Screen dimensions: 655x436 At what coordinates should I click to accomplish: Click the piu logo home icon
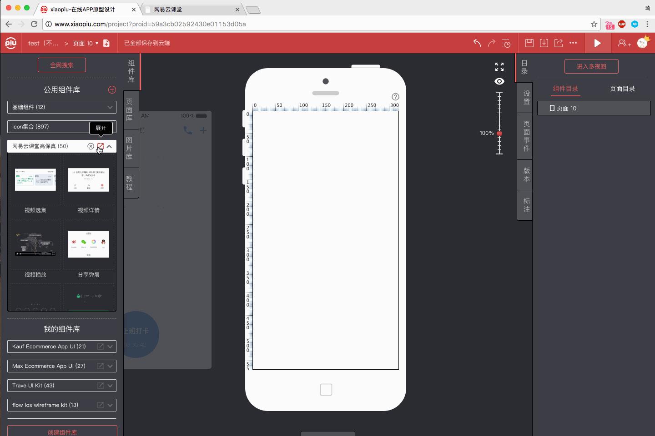click(x=11, y=43)
